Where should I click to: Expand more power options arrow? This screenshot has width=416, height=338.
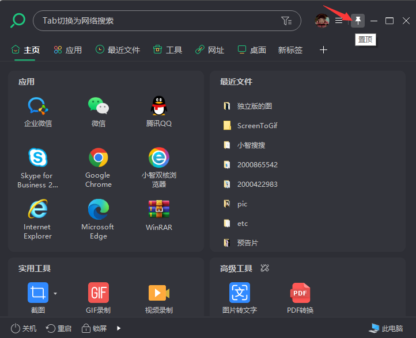(x=119, y=328)
